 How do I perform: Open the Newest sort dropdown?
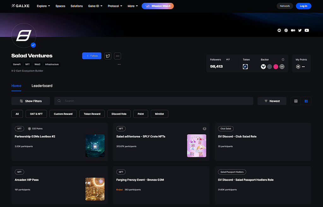272,101
